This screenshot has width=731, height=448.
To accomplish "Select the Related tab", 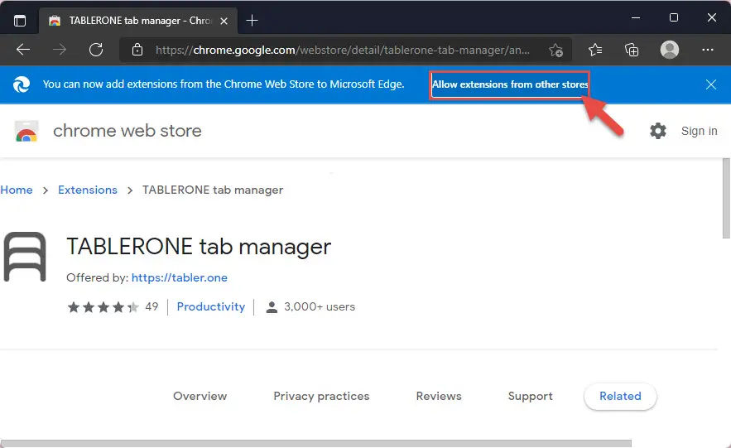I will point(620,397).
